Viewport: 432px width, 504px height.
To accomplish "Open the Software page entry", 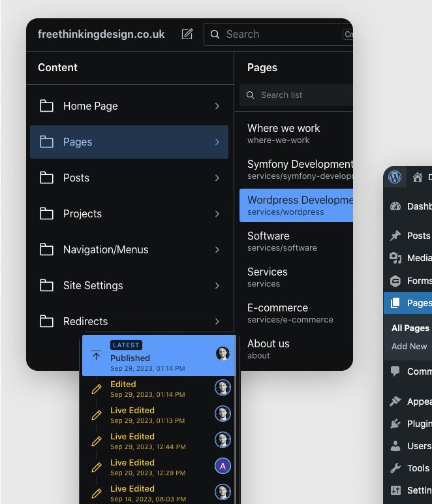I will (x=296, y=241).
